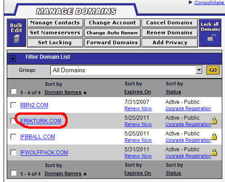The height and width of the screenshot is (182, 225).
Task: Click the Change Auto Renew button
Action: [112, 33]
